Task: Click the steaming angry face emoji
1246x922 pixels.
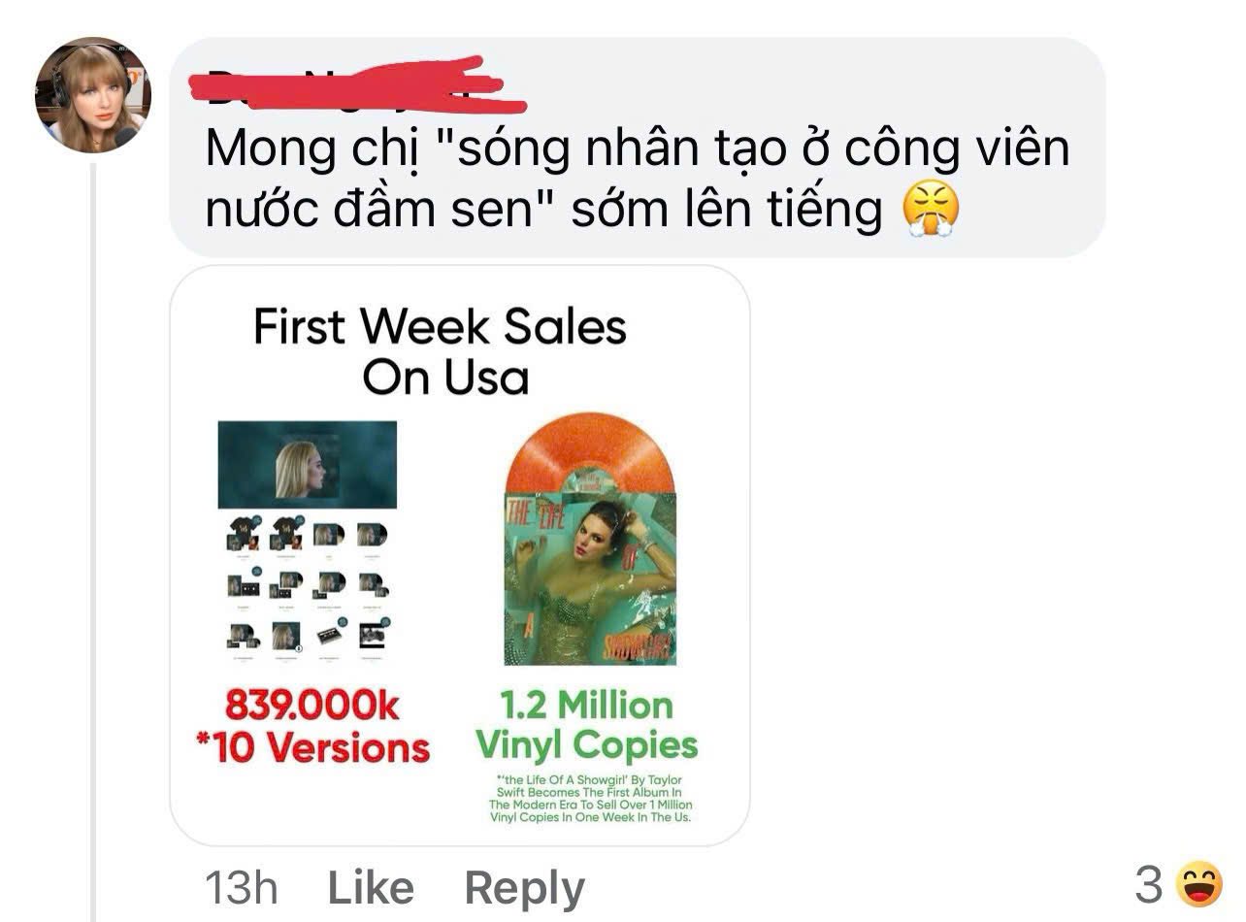Action: pos(930,209)
